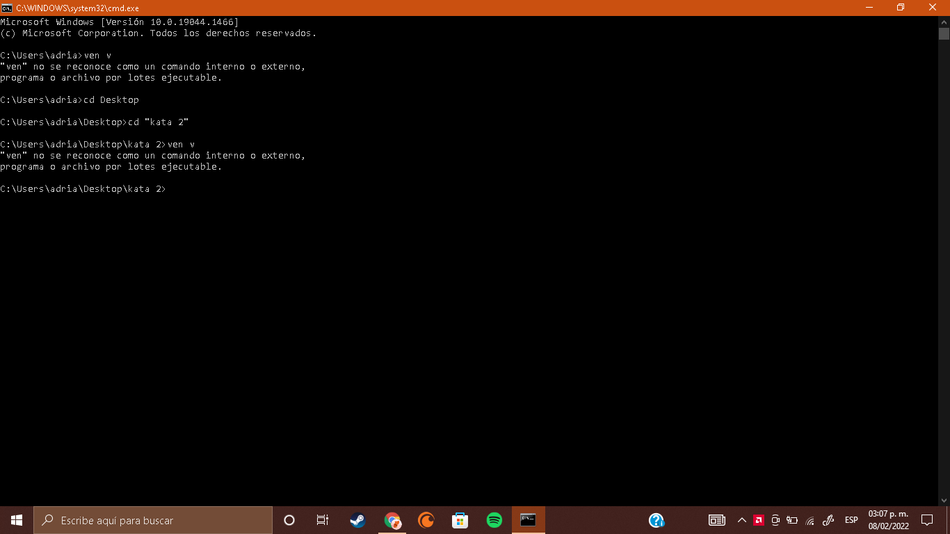This screenshot has width=950, height=534.
Task: Open the Action Center notifications icon
Action: coord(926,520)
